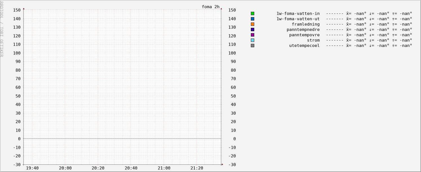421x172 pixels.
Task: Click the gray utetempecoel legend swatch
Action: pos(253,46)
